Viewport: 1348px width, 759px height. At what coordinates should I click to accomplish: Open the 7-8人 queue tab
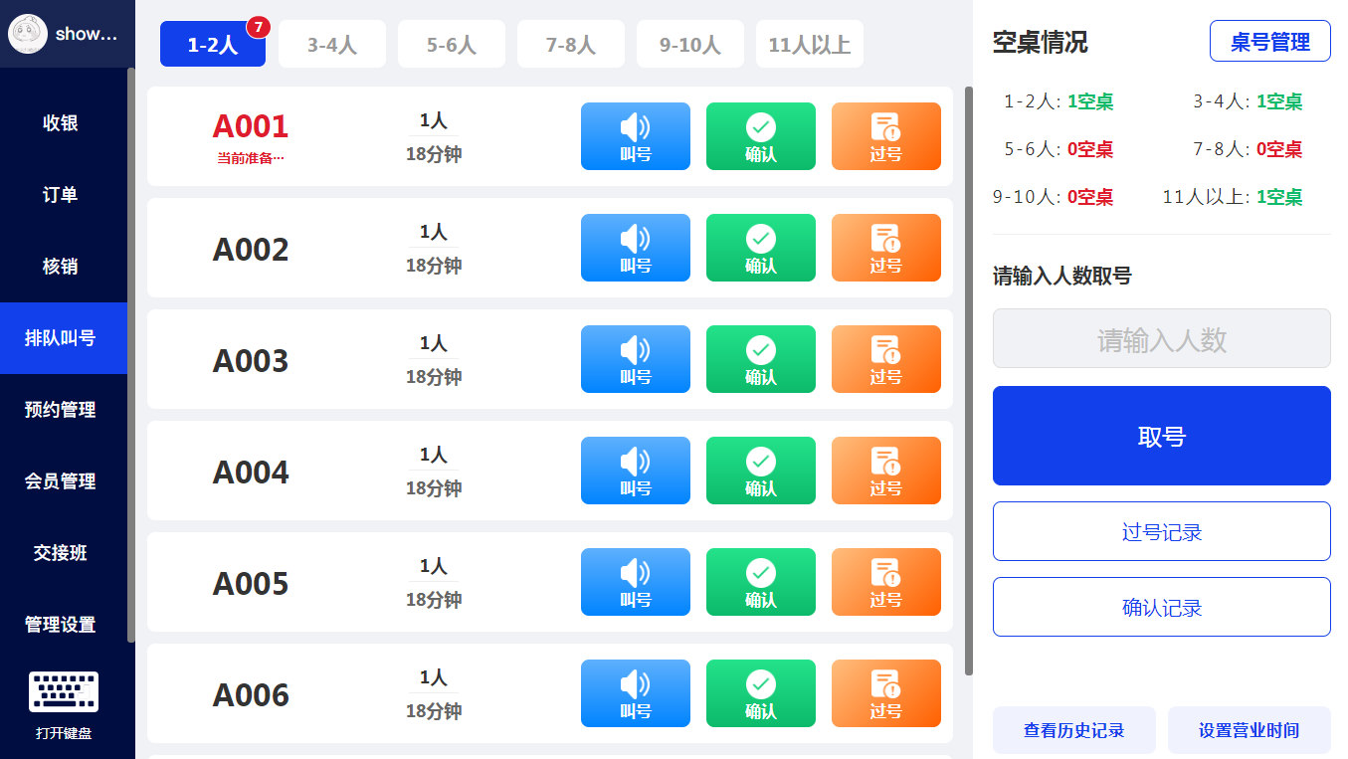point(570,45)
